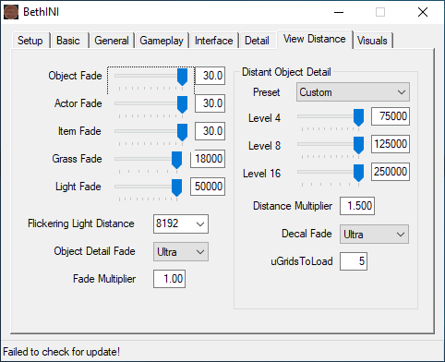The height and width of the screenshot is (362, 445).
Task: Select the View Distance tab
Action: pos(315,40)
